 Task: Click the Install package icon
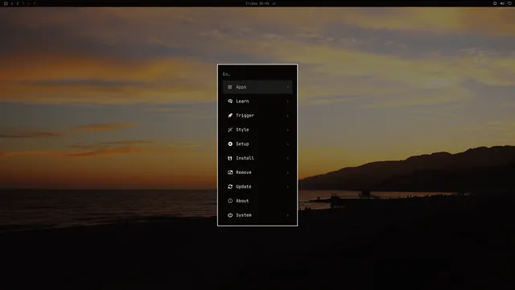tap(230, 158)
